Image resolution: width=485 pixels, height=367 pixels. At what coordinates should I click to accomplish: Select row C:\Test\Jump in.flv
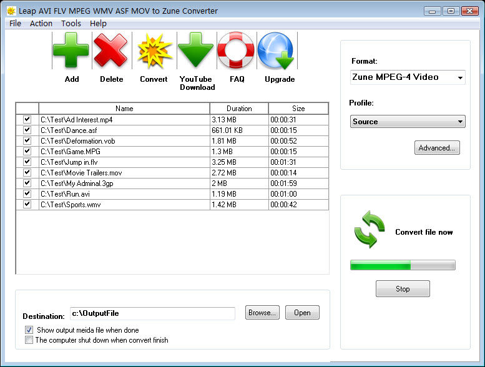click(172, 162)
